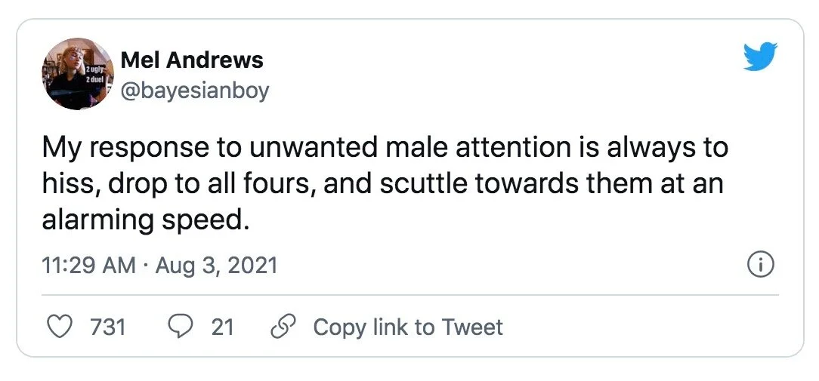Click the tweet line starting with 'hiss, drop'
Screen dimensions: 819x381
pyautogui.click(x=383, y=184)
